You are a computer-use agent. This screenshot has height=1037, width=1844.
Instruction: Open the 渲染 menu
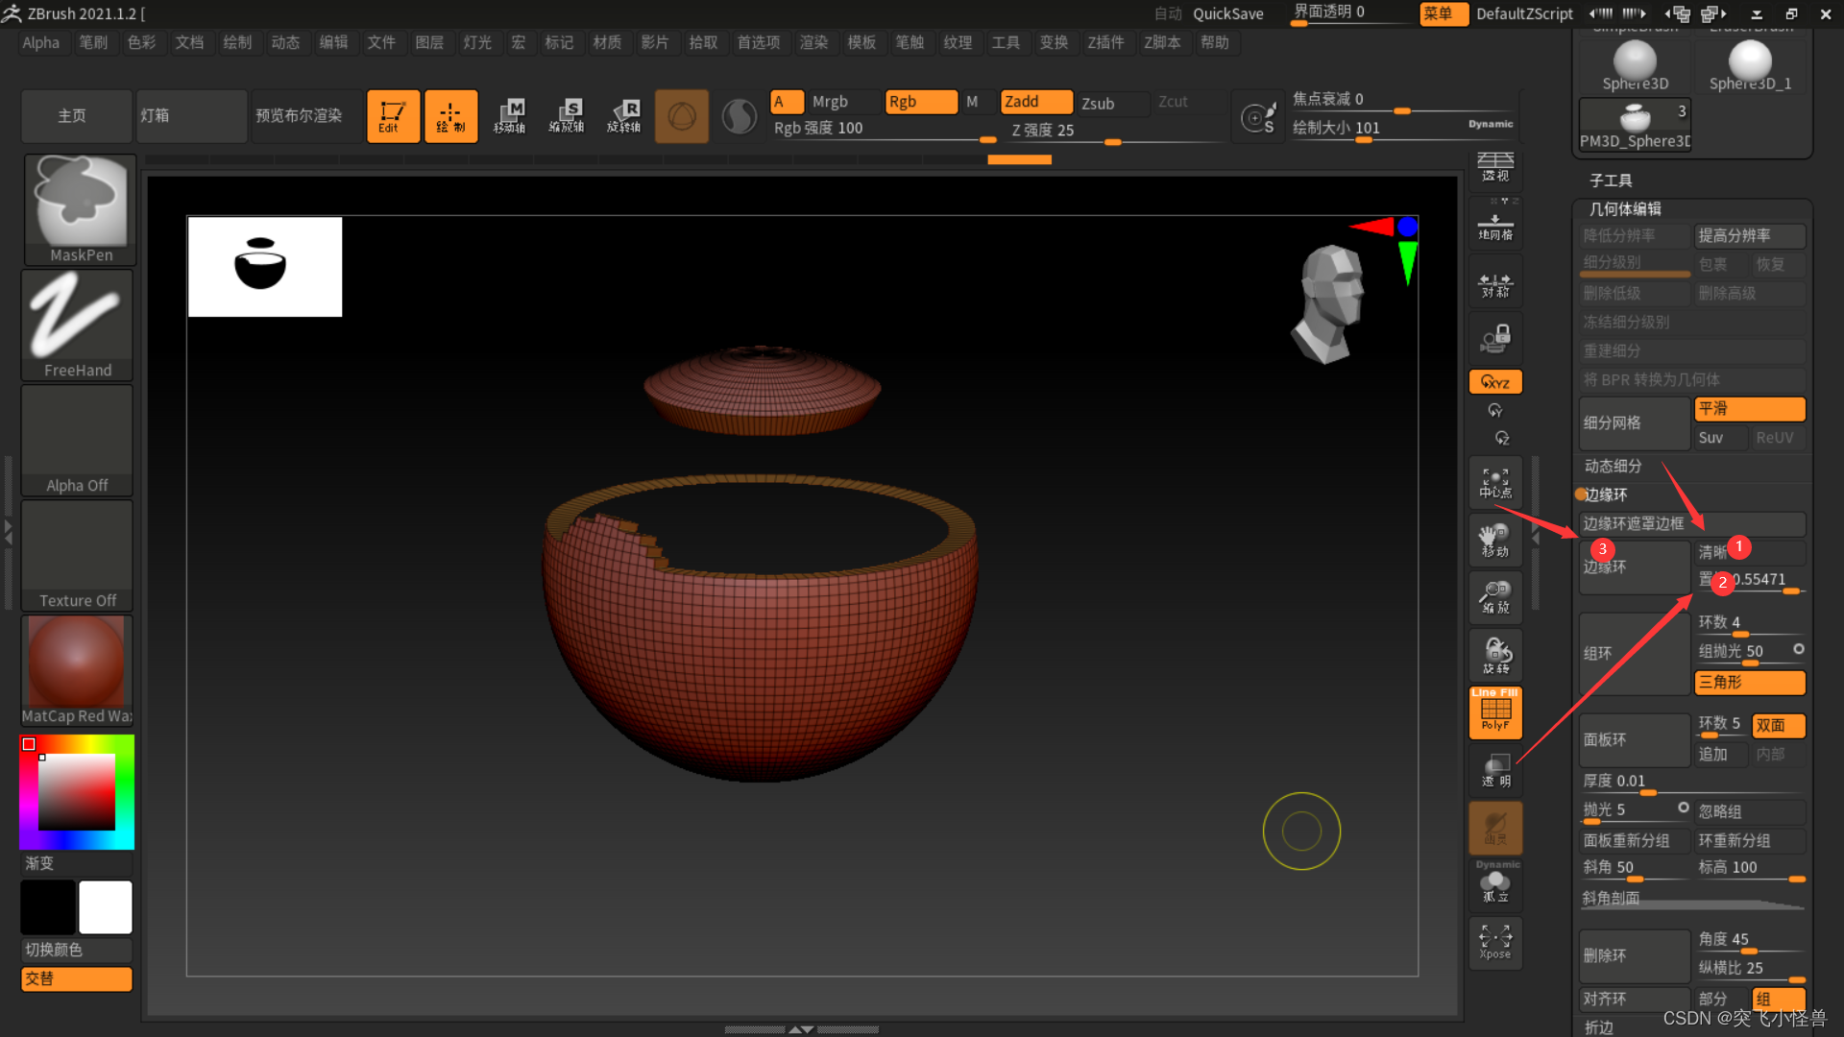point(813,42)
